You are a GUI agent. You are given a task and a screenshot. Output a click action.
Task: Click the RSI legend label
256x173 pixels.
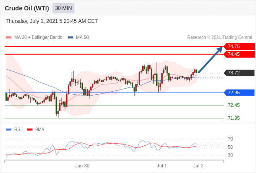18,130
